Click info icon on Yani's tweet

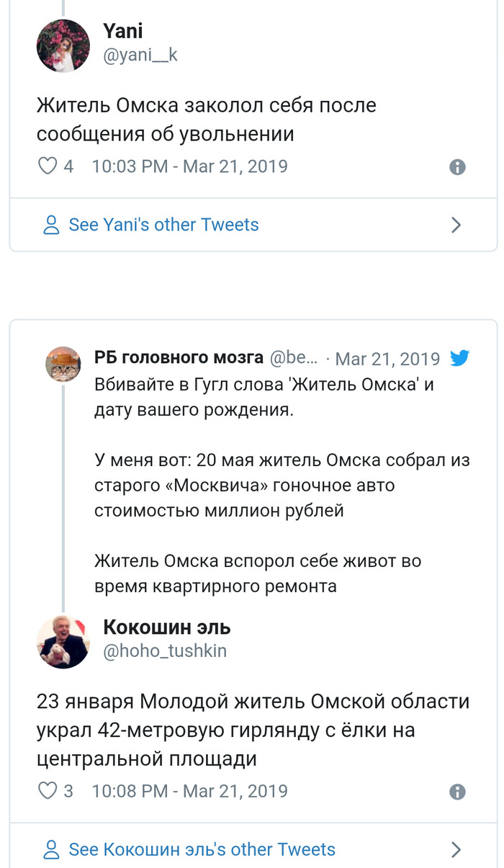pyautogui.click(x=457, y=167)
